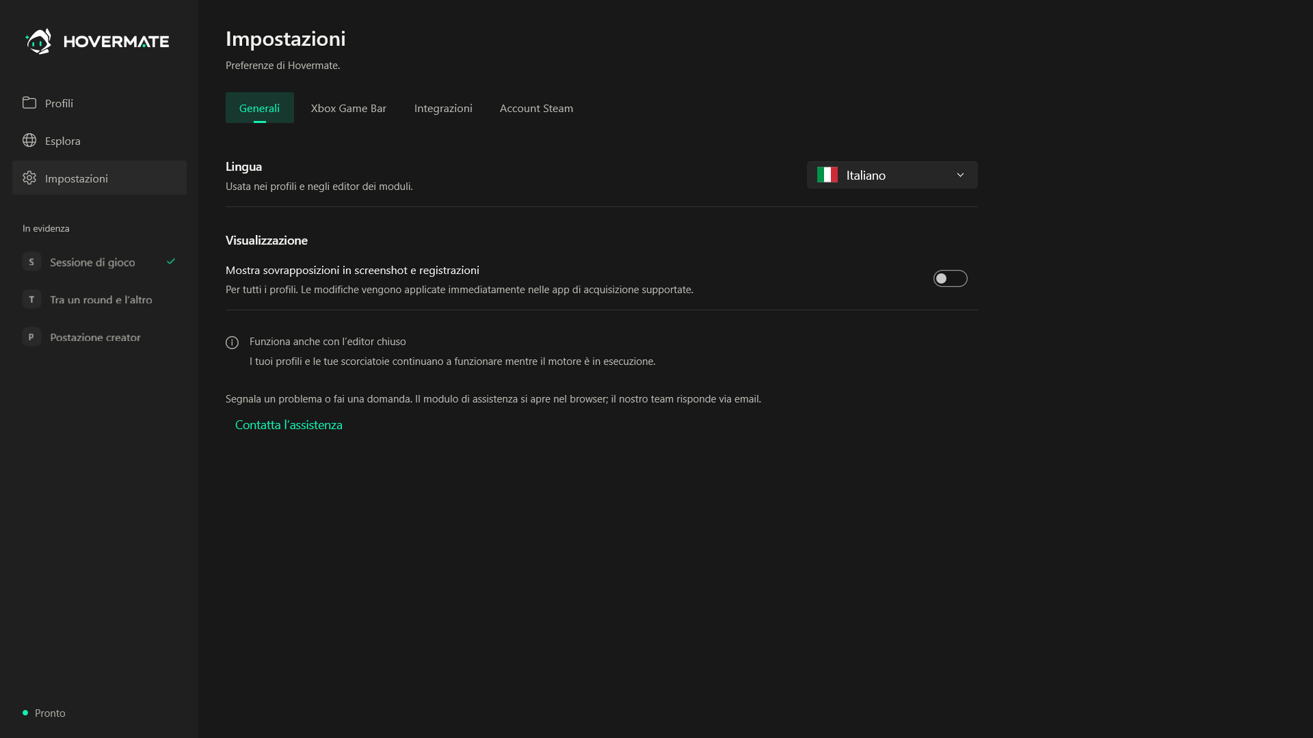Image resolution: width=1313 pixels, height=738 pixels.
Task: Open Profili in the sidebar
Action: pos(99,102)
